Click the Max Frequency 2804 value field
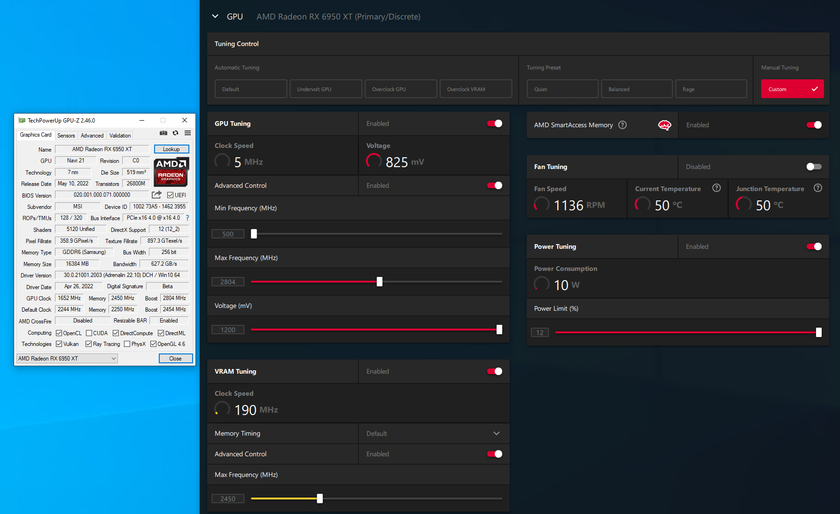 pos(228,282)
